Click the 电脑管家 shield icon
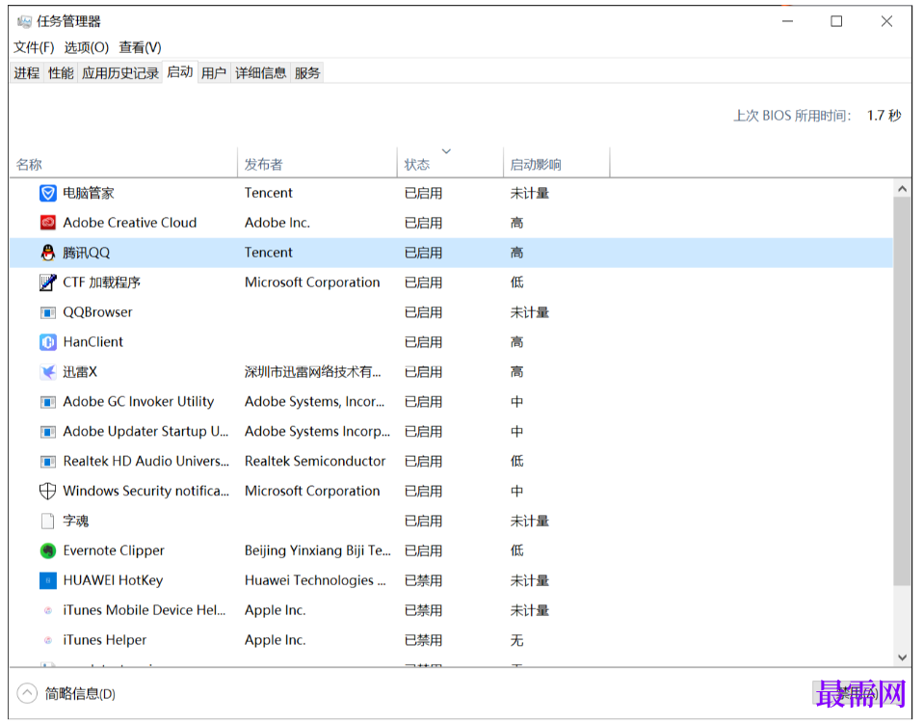924x724 pixels. click(x=48, y=193)
